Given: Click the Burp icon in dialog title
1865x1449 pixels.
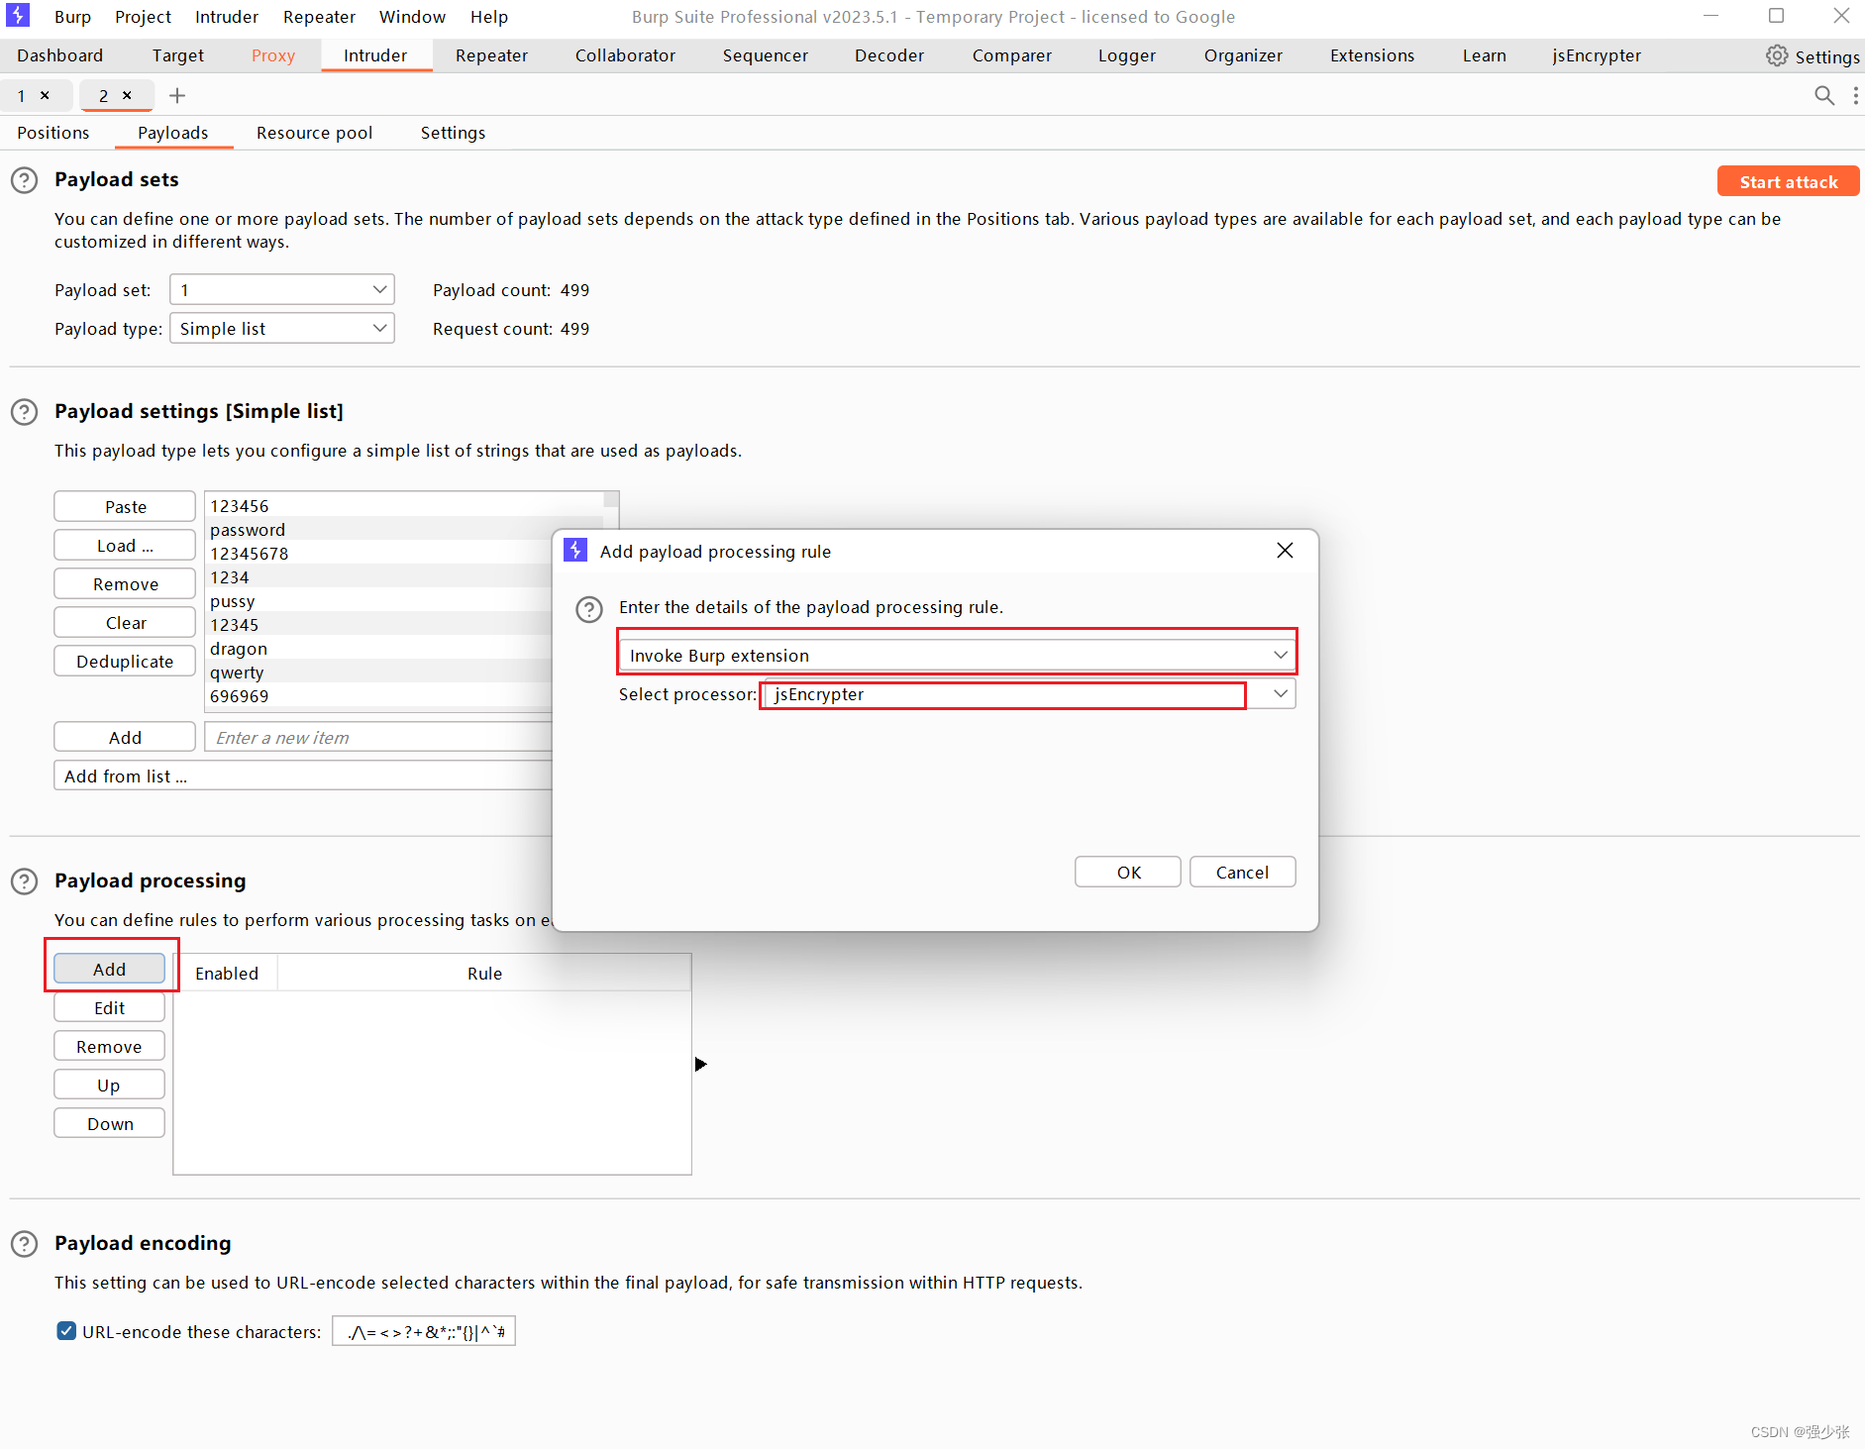Looking at the screenshot, I should (575, 550).
